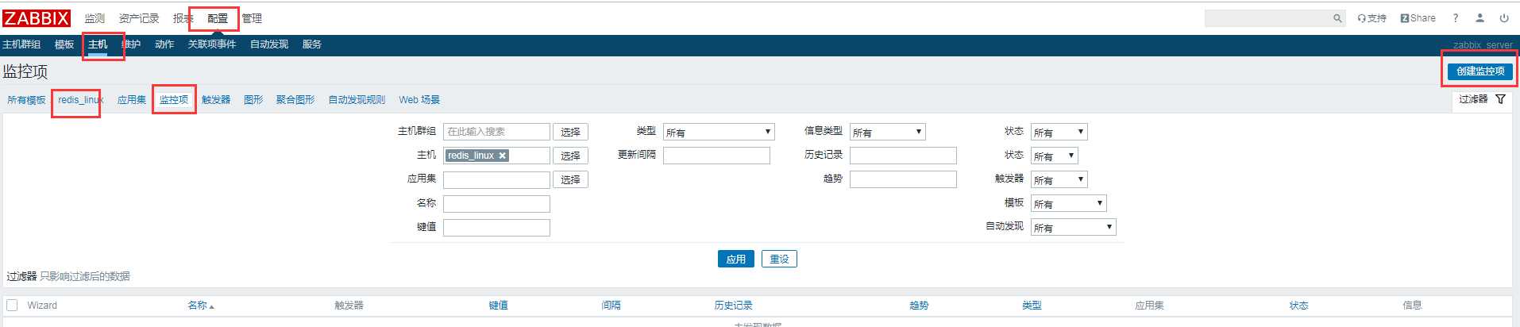Switch to the 应用集 tab
The height and width of the screenshot is (327, 1520).
coord(132,100)
